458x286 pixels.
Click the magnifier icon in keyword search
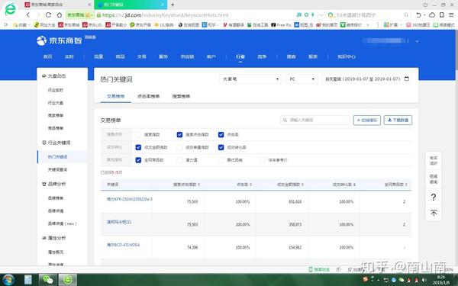(x=285, y=120)
